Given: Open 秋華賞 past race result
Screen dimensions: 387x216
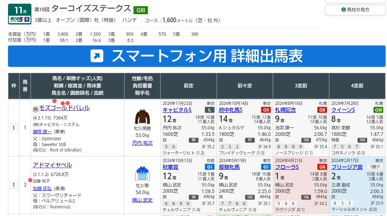Looking at the screenshot, I should pos(170,167).
